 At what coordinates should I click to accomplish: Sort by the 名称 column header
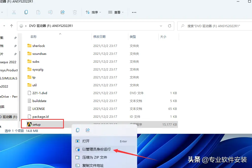[33, 37]
